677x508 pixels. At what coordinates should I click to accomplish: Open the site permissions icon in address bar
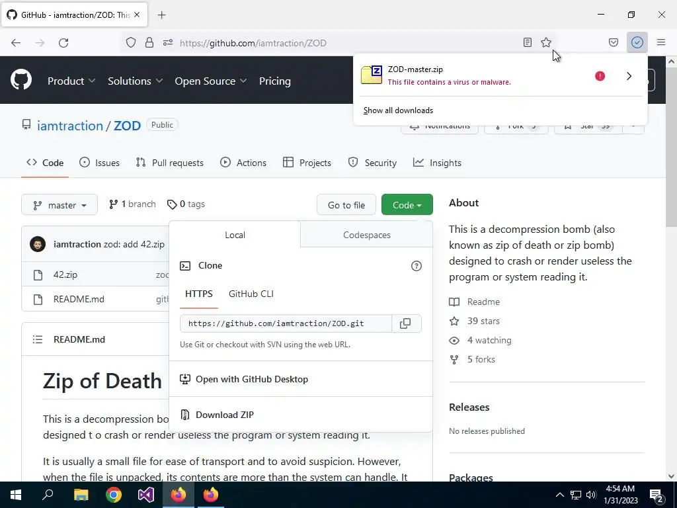[x=167, y=43]
